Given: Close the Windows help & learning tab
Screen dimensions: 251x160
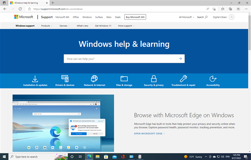Looking at the screenshot, I should 47,3.
